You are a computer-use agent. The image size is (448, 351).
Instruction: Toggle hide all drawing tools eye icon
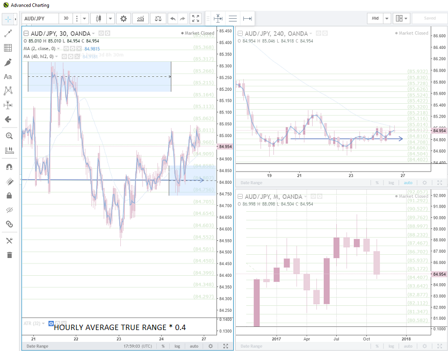(x=9, y=210)
